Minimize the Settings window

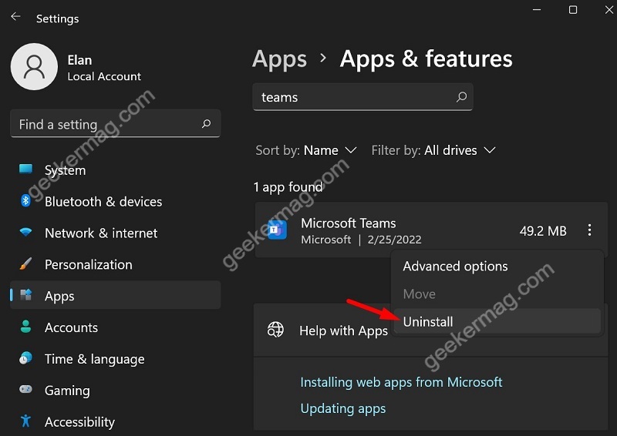click(536, 10)
